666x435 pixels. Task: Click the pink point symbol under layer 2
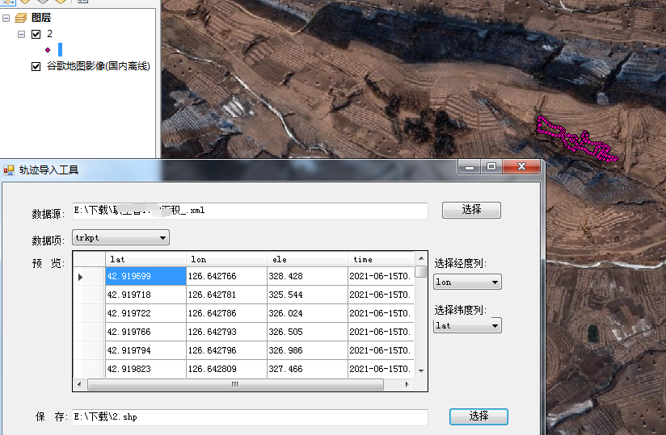48,49
